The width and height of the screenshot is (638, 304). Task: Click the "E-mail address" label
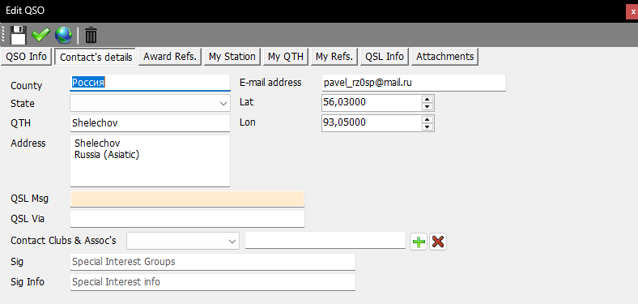(x=270, y=83)
